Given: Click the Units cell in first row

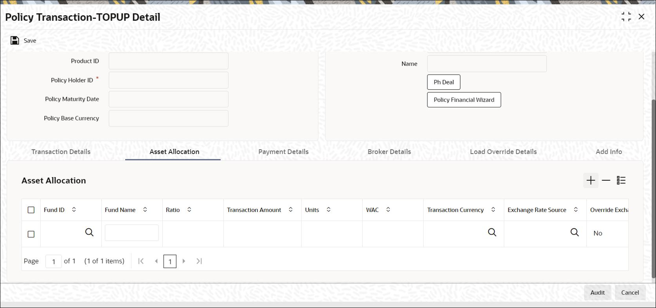Looking at the screenshot, I should tap(332, 234).
